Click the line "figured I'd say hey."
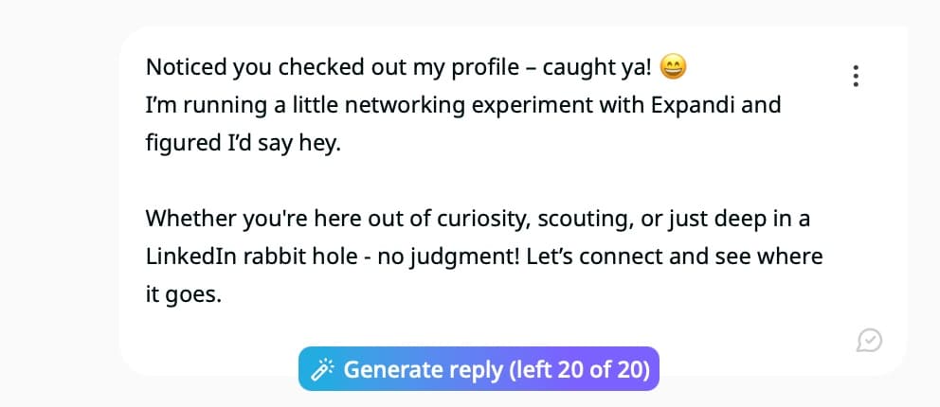The height and width of the screenshot is (407, 940). [243, 144]
